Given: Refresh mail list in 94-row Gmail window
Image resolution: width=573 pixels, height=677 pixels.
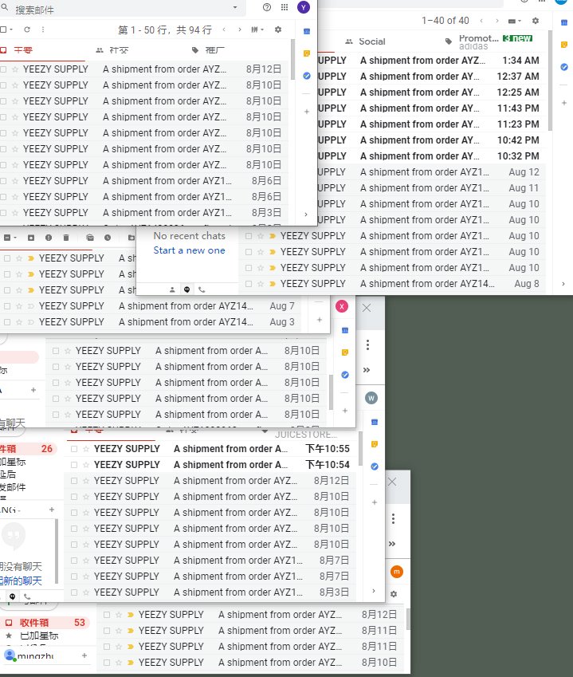Looking at the screenshot, I should click(27, 30).
